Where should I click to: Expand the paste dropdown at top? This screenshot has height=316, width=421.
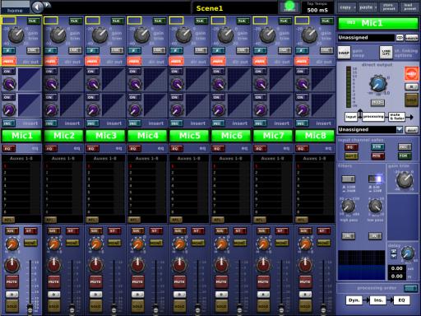368,7
